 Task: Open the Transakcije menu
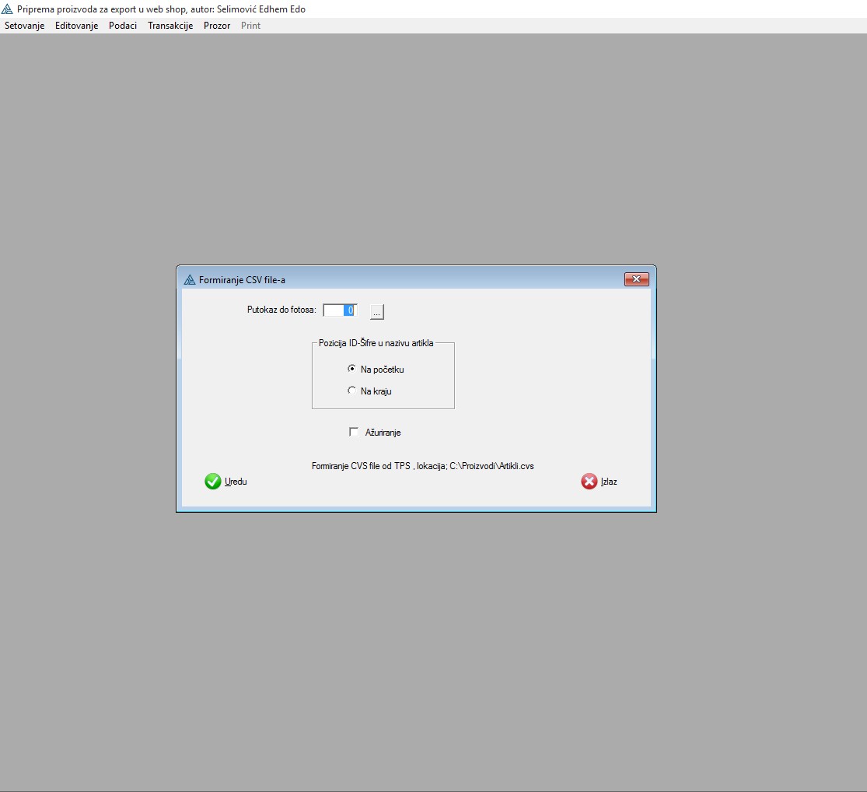(170, 26)
